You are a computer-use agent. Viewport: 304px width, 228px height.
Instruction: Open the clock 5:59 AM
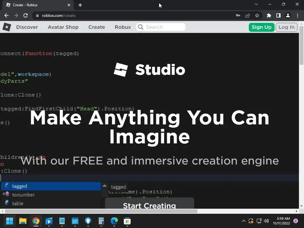point(281,221)
